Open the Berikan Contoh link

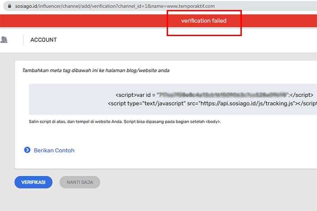54,150
